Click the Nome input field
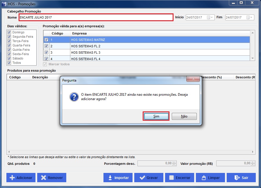Viewport: 261px width, 188px height. [x=96, y=17]
